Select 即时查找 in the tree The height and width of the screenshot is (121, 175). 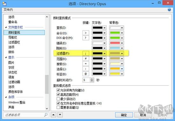click(24, 32)
